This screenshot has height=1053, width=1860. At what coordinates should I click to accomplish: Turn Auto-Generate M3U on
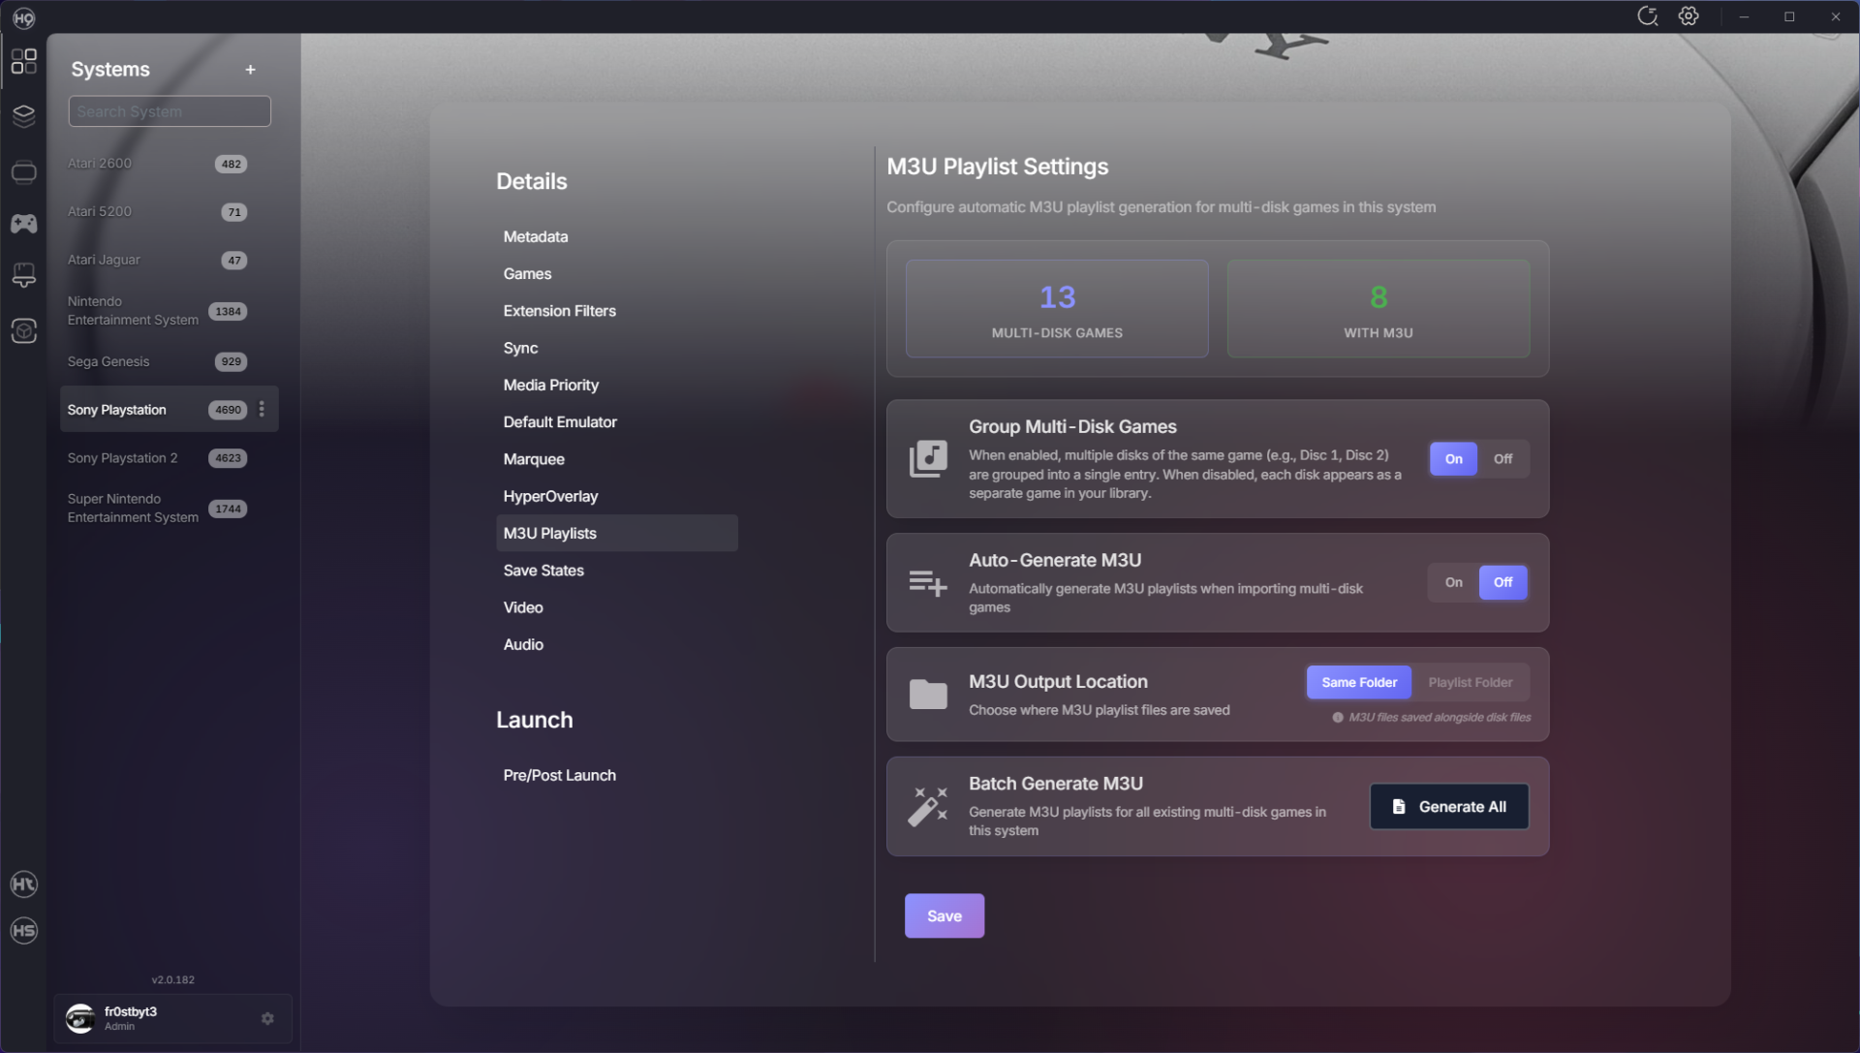pos(1453,582)
